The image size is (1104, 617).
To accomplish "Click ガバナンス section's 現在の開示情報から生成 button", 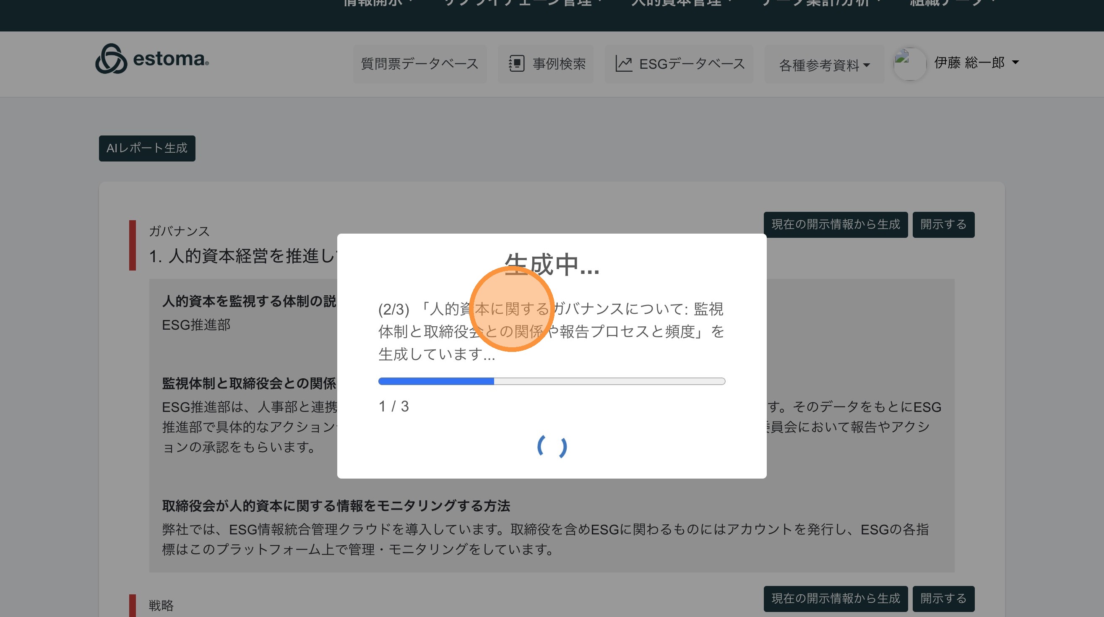I will point(835,224).
